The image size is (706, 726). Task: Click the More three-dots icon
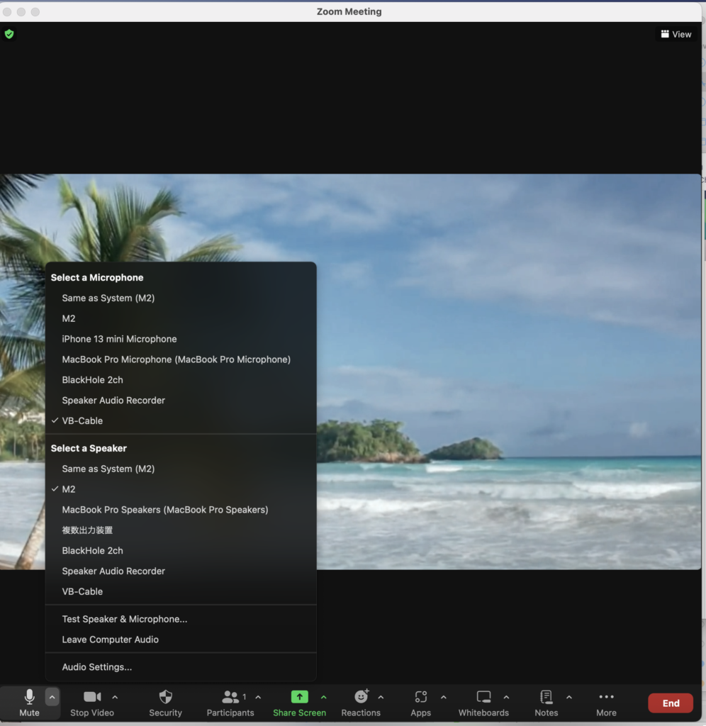[606, 697]
